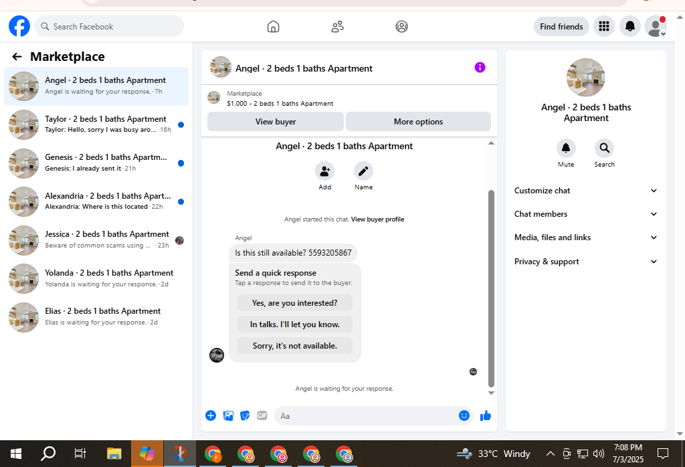Choose a sticker icon in composer
The height and width of the screenshot is (467, 685).
pos(245,415)
